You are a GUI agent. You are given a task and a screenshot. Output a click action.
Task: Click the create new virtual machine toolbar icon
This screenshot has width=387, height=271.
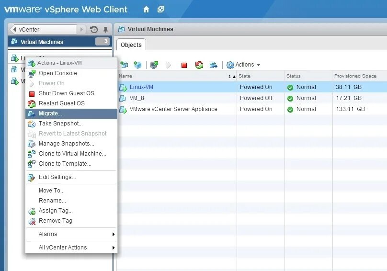pyautogui.click(x=124, y=65)
